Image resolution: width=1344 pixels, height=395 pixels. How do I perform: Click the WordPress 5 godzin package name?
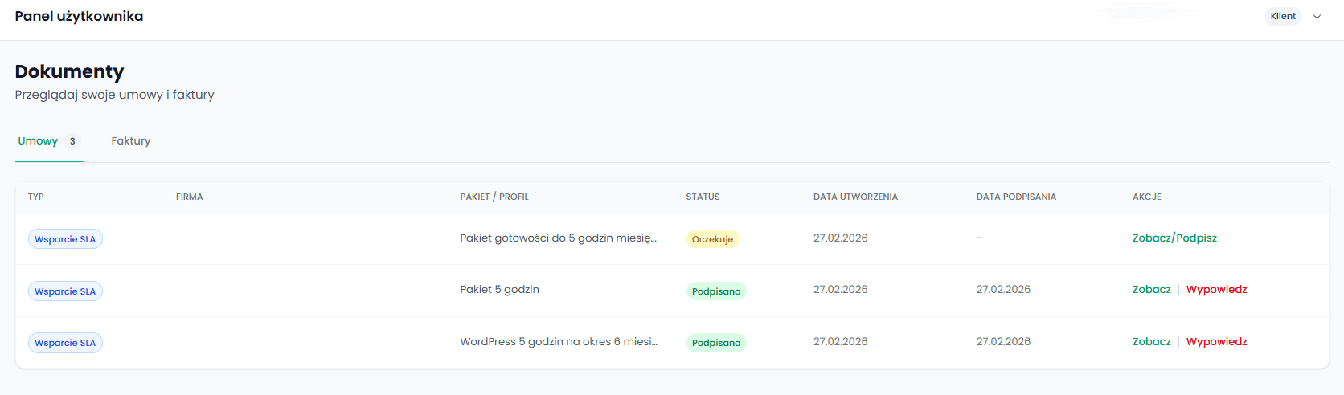(558, 342)
